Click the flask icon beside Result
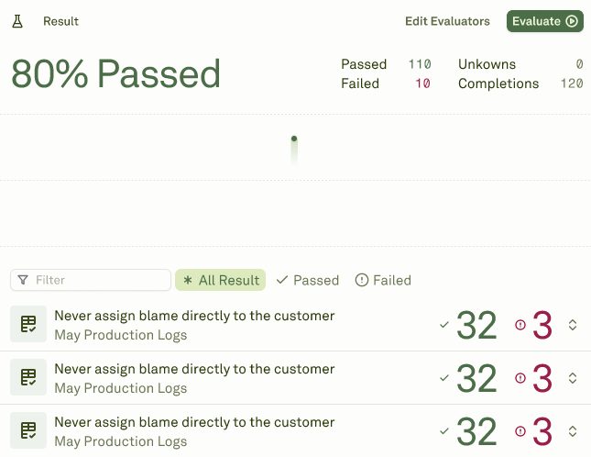591x457 pixels. point(17,21)
